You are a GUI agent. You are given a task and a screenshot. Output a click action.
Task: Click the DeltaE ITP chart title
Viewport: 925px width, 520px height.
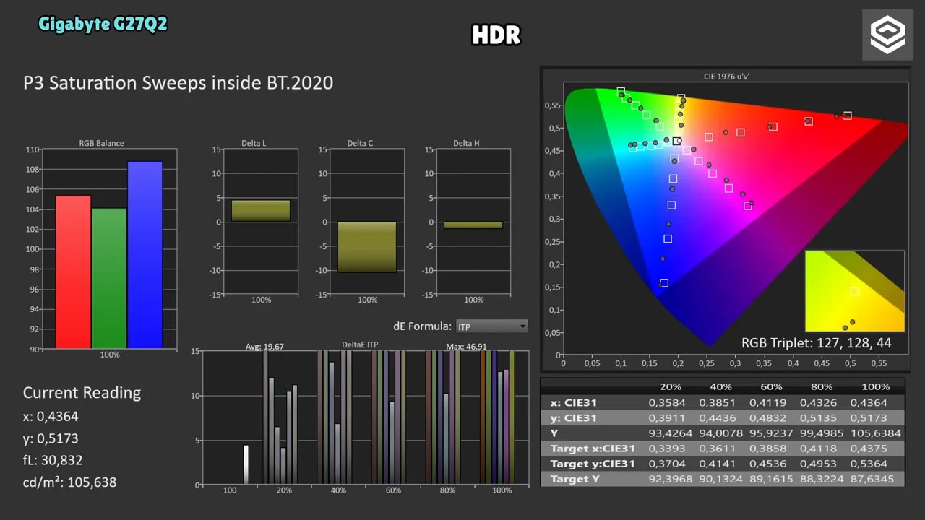(360, 345)
